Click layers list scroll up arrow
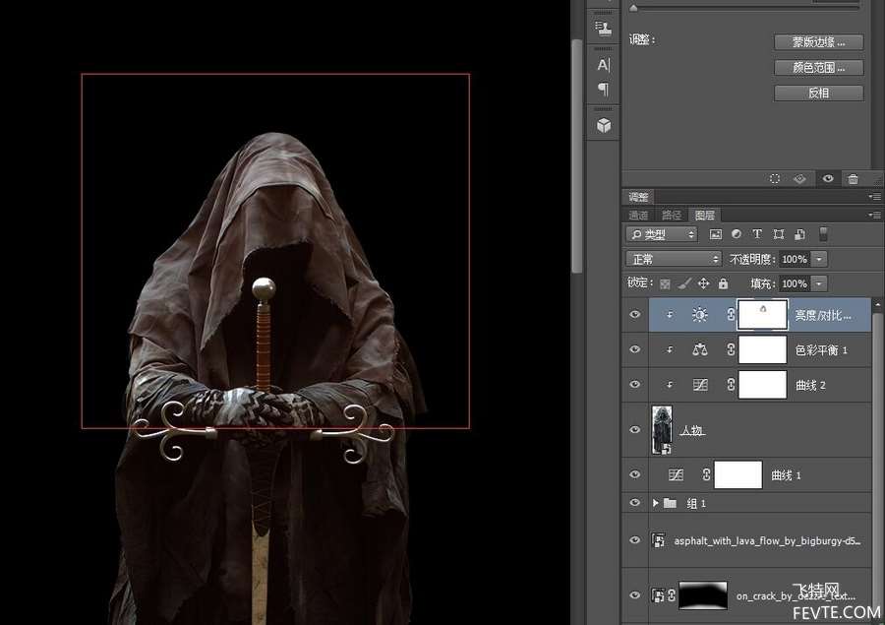Screen dimensions: 885x625 pos(878,304)
